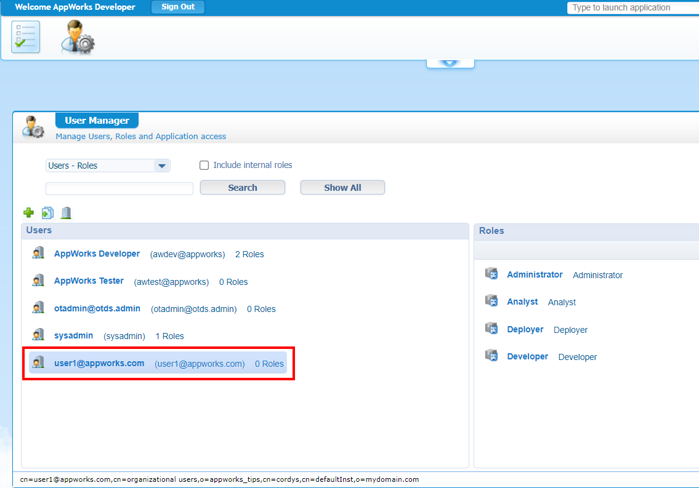Select AppWorks Developer user entry

click(x=97, y=254)
